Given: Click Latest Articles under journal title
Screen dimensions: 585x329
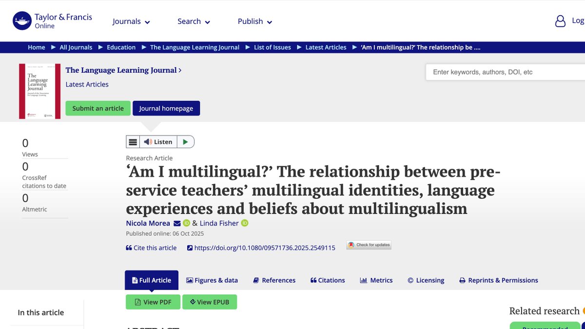Looking at the screenshot, I should (x=87, y=84).
